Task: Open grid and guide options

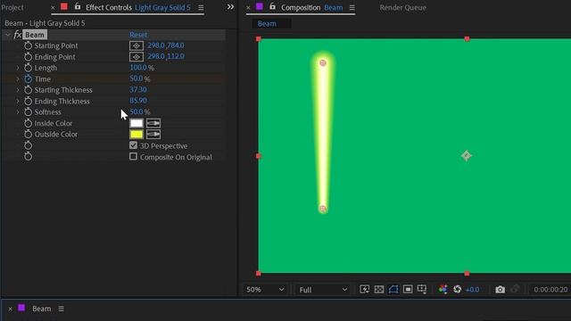Action: point(422,289)
